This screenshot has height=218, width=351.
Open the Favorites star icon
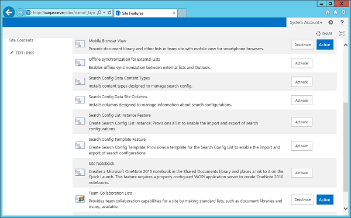click(x=335, y=12)
